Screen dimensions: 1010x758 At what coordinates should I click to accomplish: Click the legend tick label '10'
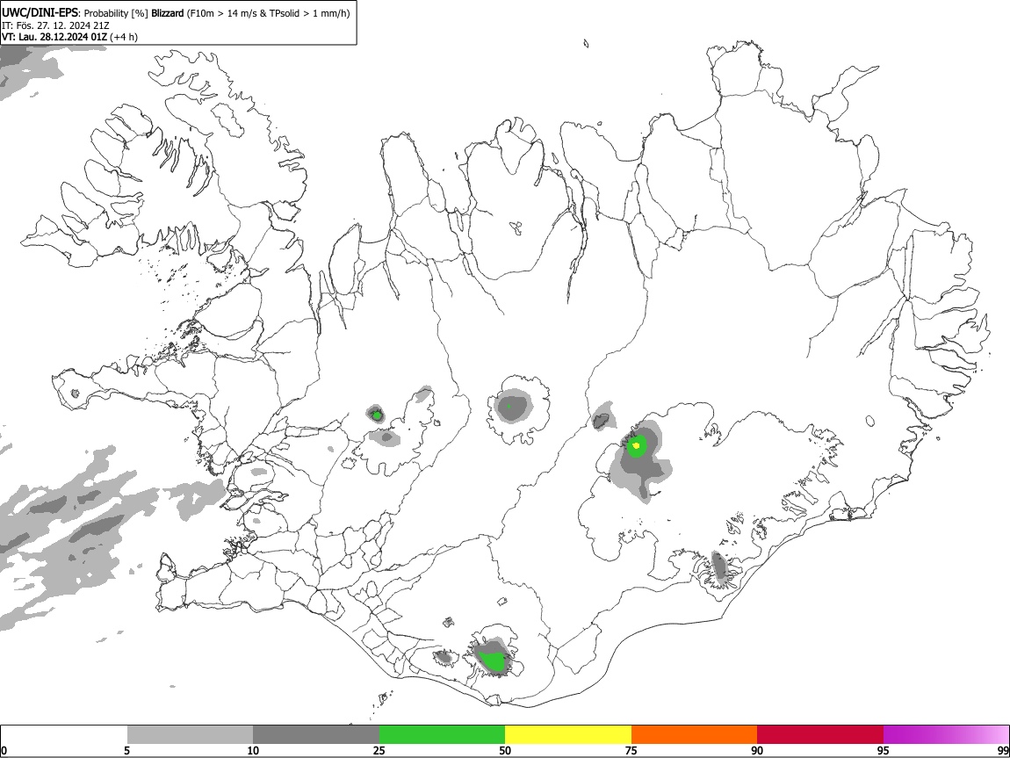(x=253, y=750)
